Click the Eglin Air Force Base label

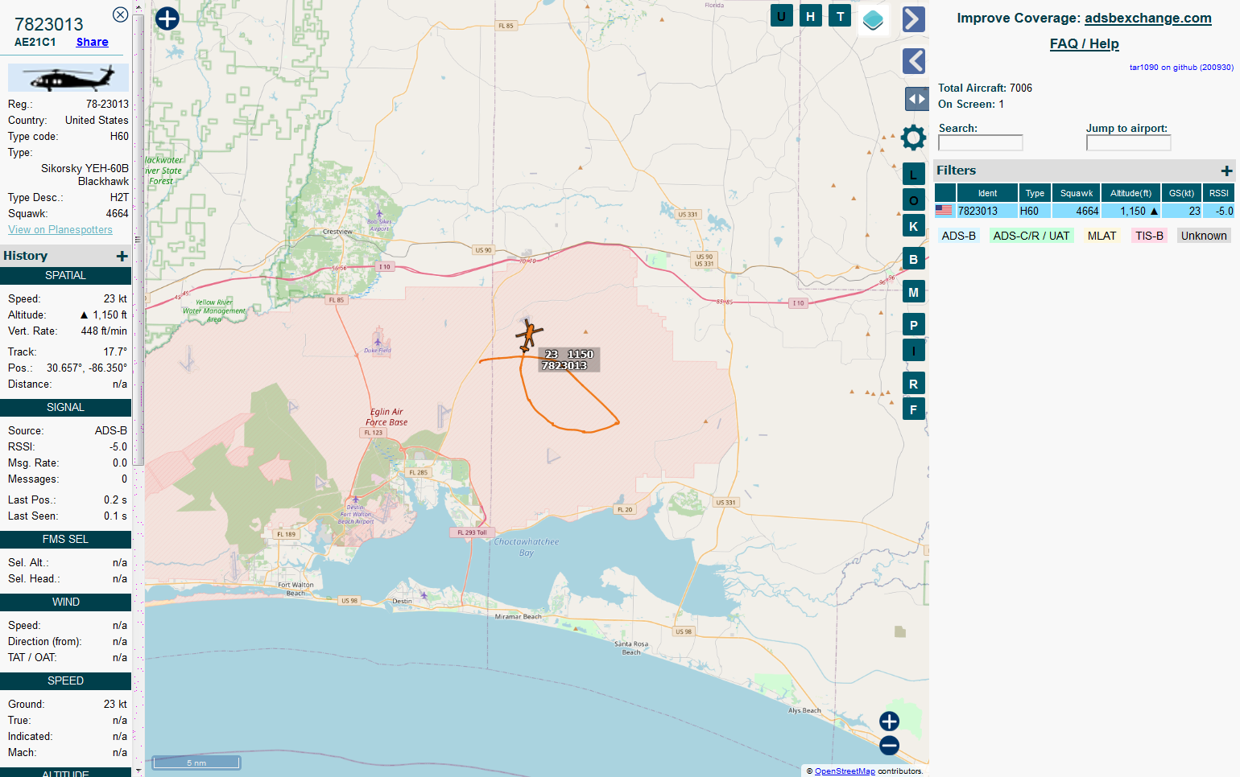click(x=386, y=417)
